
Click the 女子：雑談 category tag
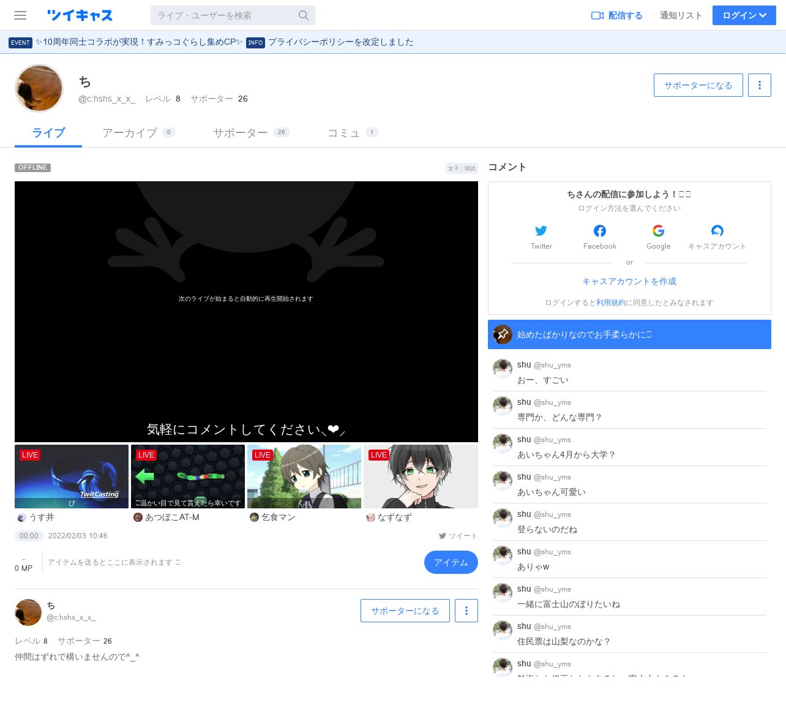[x=462, y=168]
